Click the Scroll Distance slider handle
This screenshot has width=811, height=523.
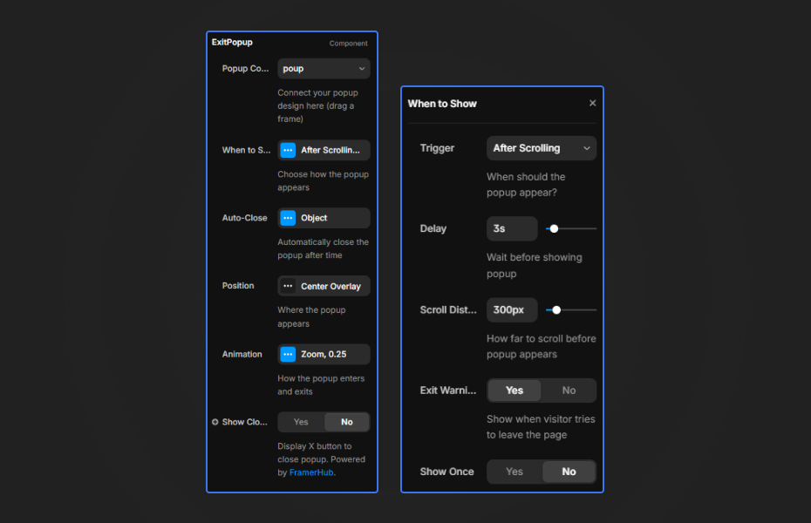556,309
